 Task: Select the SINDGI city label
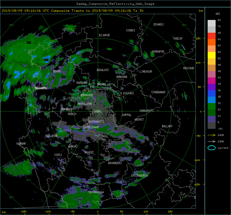131,30
